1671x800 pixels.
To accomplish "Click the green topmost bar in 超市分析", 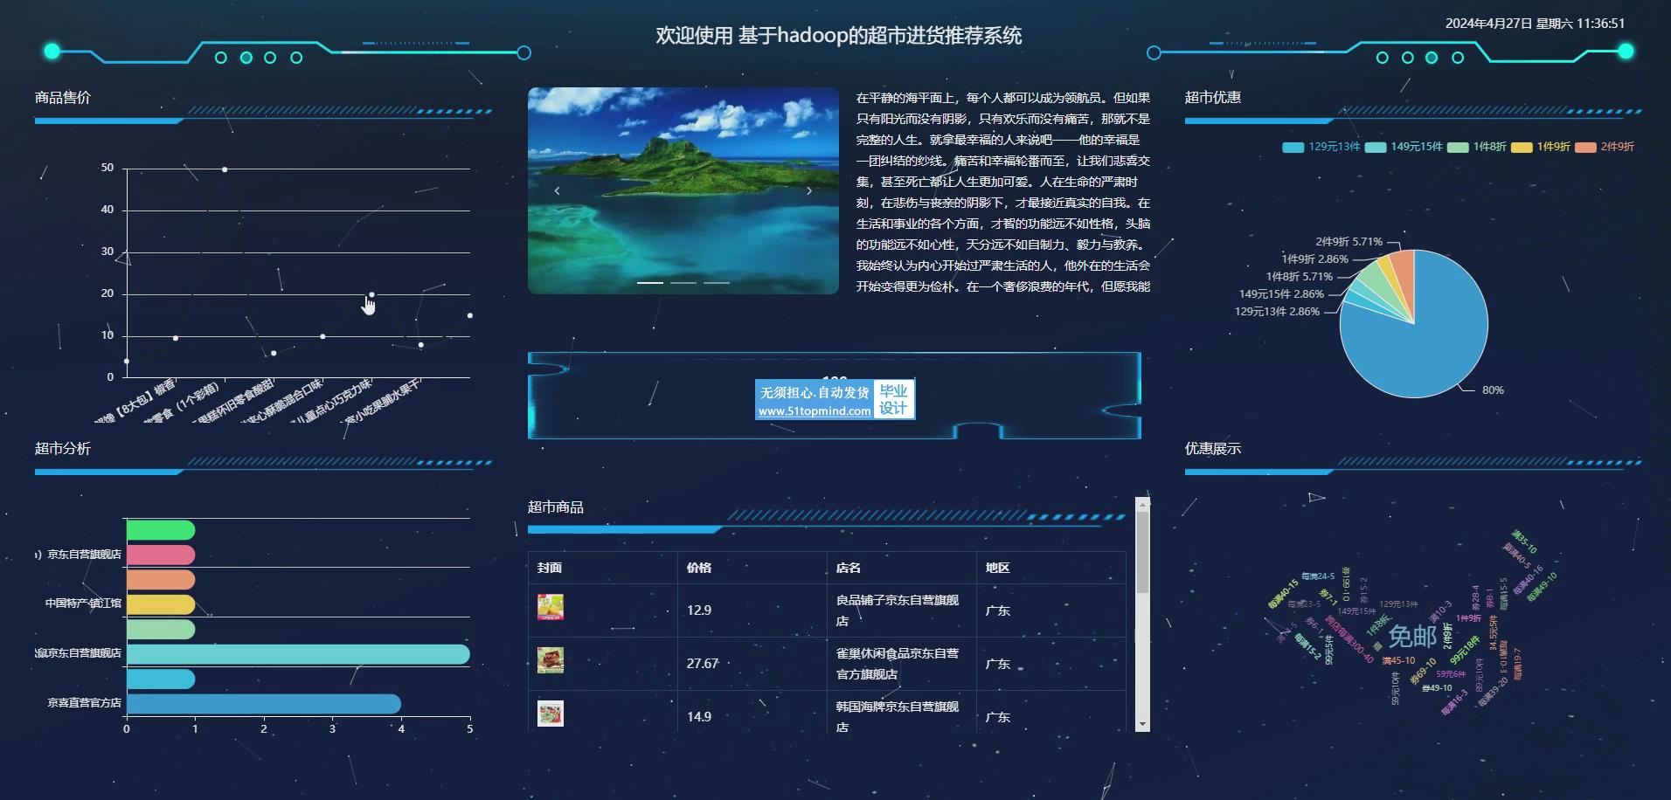I will [x=161, y=530].
